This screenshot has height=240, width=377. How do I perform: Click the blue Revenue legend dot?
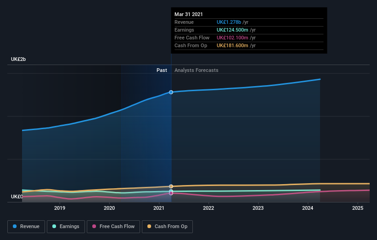pyautogui.click(x=15, y=226)
